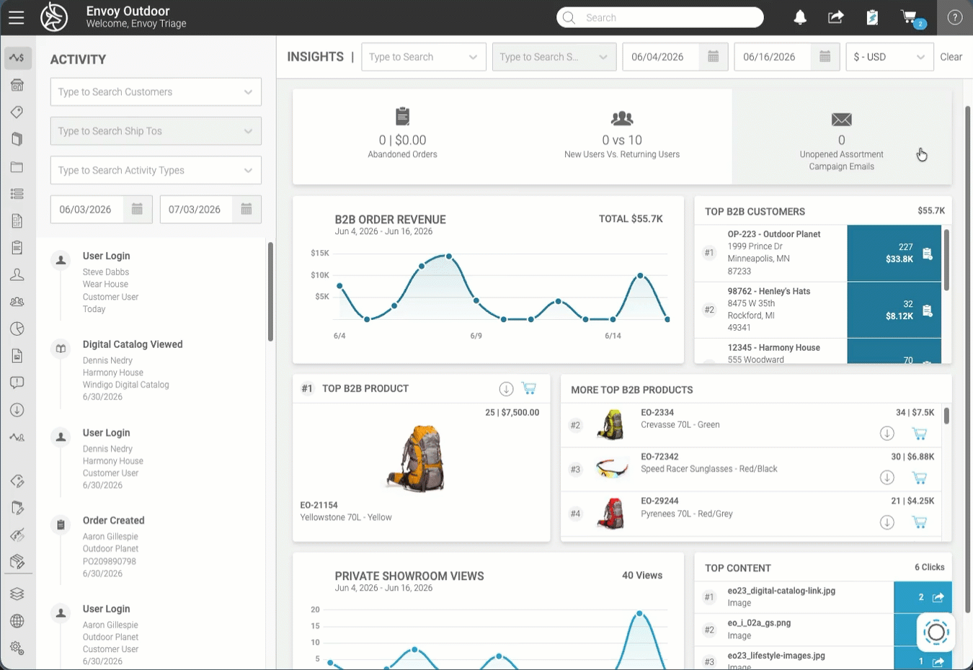Open the notifications bell
This screenshot has height=670, width=973.
800,17
